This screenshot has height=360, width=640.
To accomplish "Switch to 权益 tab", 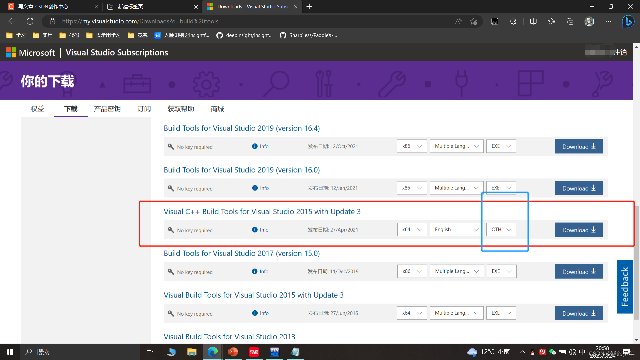I will coord(37,109).
